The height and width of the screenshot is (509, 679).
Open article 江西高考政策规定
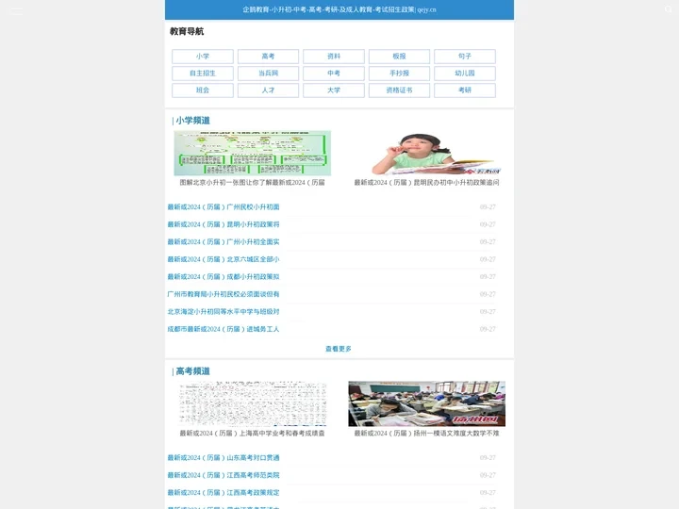[224, 493]
